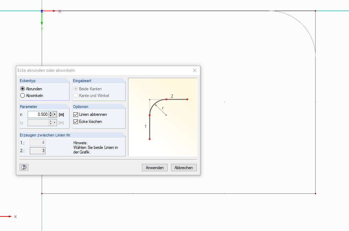Click the dialog title Ecke abrunden oder abwinkeln
This screenshot has height=231, width=349.
click(46, 70)
